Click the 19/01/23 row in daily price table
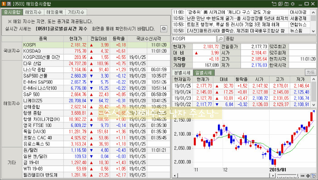 [241, 98]
